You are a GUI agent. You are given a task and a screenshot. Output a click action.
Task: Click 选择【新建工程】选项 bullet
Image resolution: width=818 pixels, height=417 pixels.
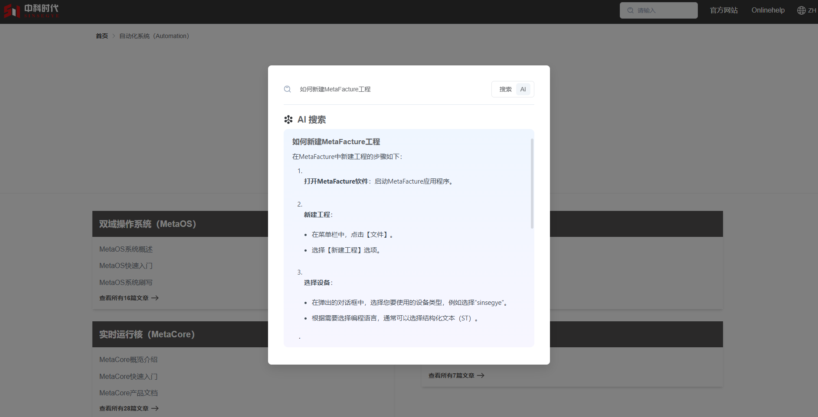[346, 250]
